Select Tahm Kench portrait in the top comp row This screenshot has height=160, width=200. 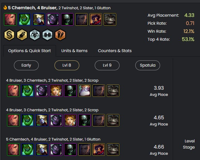coord(110,19)
